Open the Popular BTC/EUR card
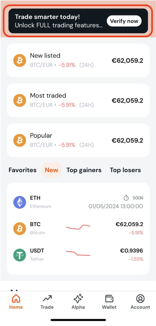 click(x=78, y=140)
